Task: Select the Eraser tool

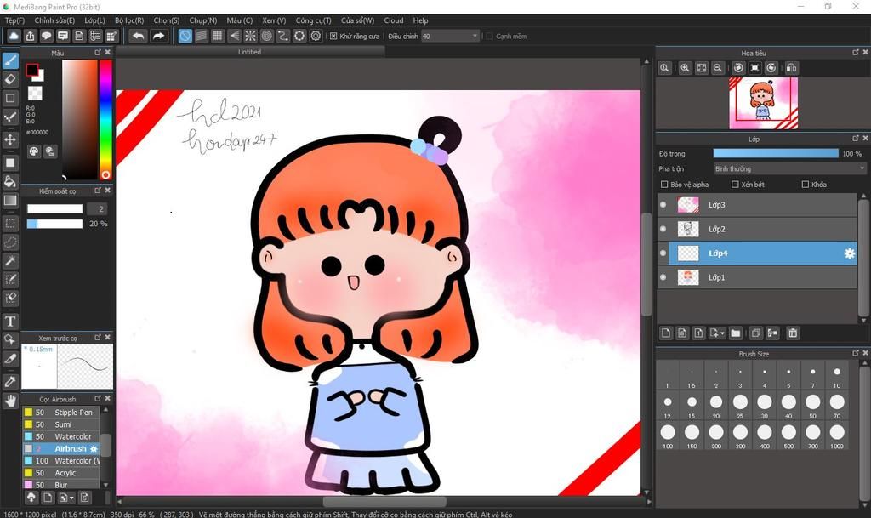Action: click(10, 79)
